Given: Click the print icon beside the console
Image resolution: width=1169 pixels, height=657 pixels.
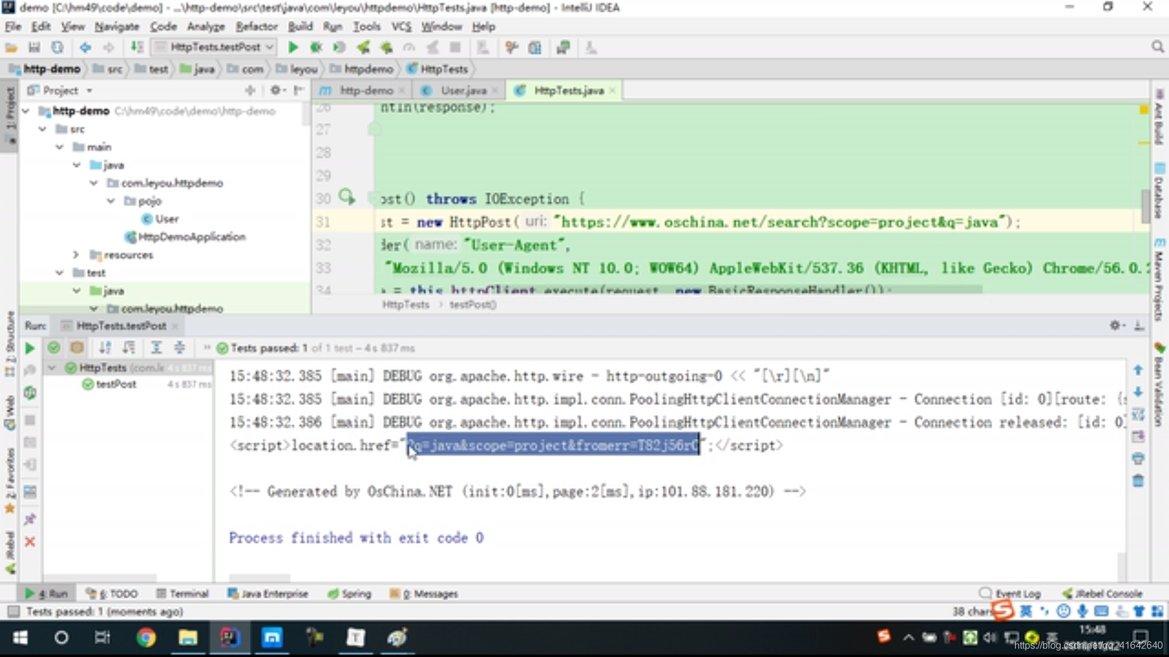Looking at the screenshot, I should [1138, 459].
